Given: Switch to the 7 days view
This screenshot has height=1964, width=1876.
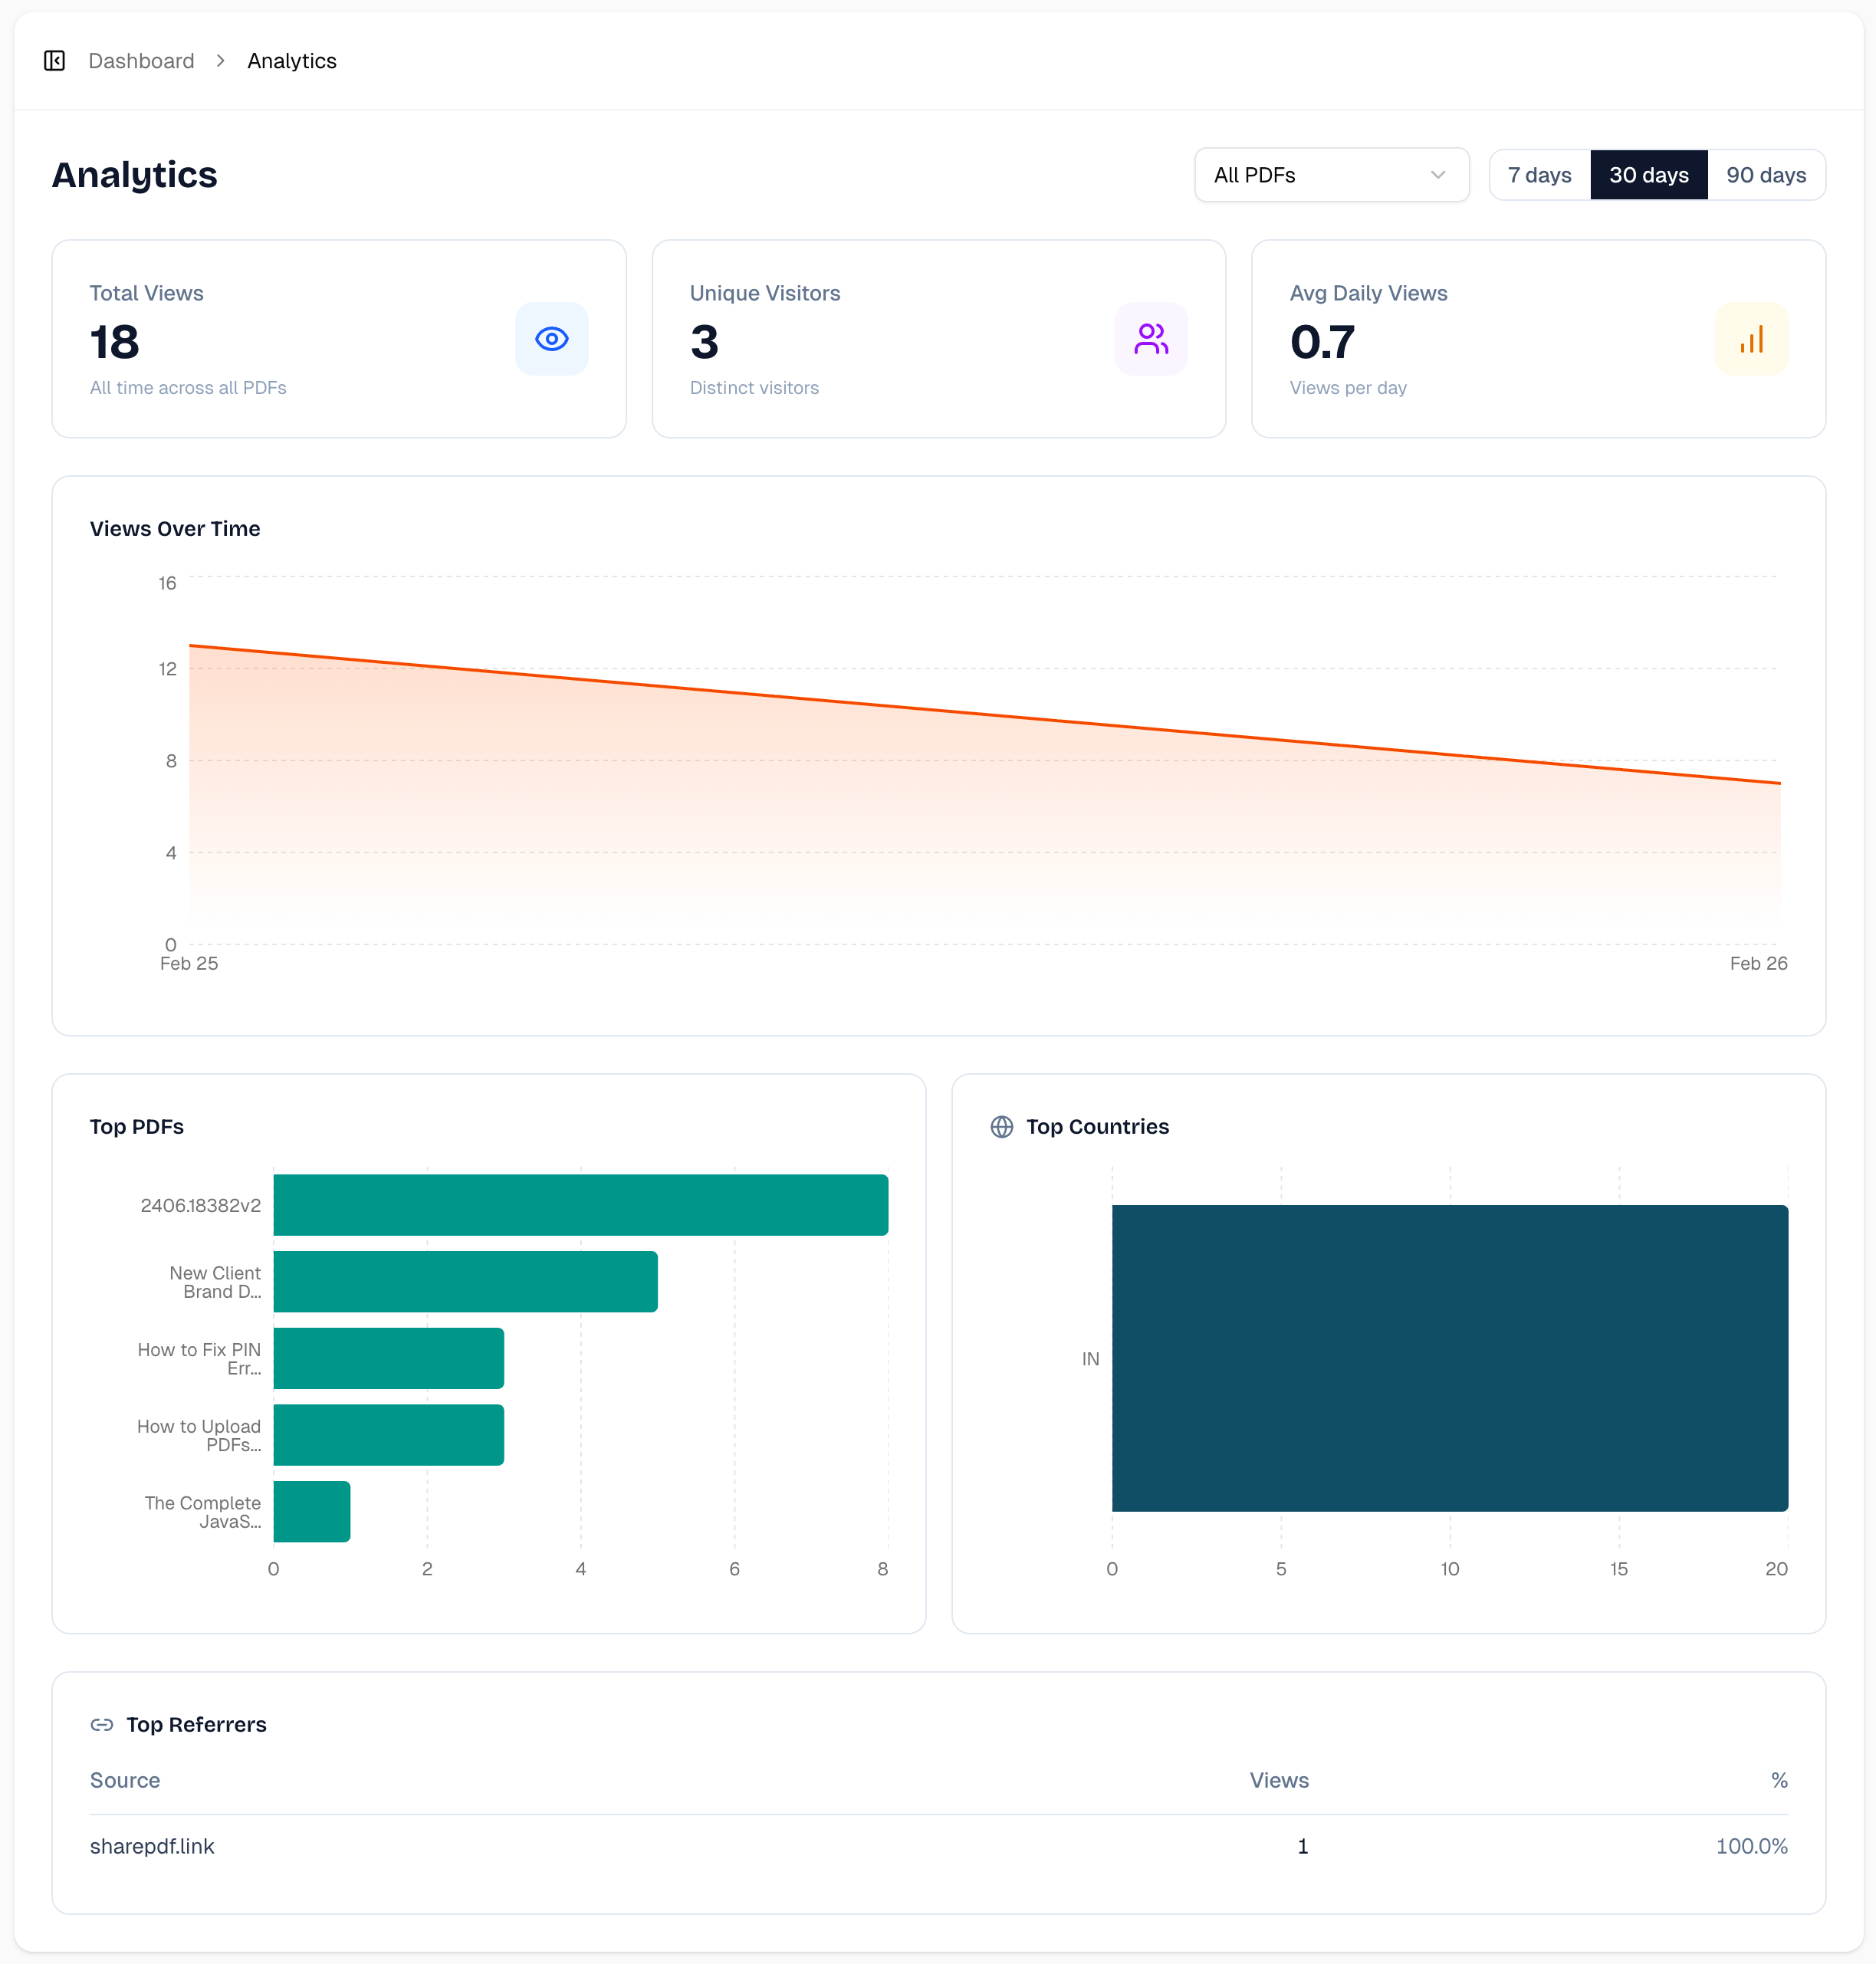Looking at the screenshot, I should point(1539,175).
